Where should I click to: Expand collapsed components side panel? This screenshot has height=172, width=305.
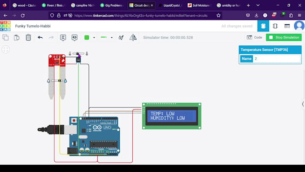[303, 104]
